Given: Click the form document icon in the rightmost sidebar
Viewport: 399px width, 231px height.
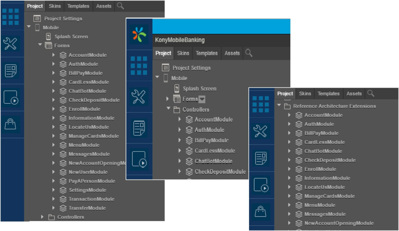Looking at the screenshot, I should [x=261, y=158].
